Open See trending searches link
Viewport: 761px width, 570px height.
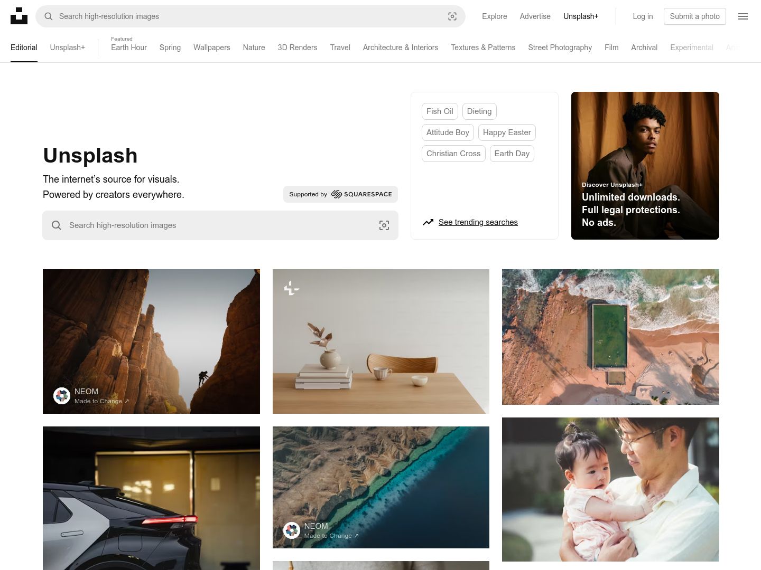(x=478, y=222)
